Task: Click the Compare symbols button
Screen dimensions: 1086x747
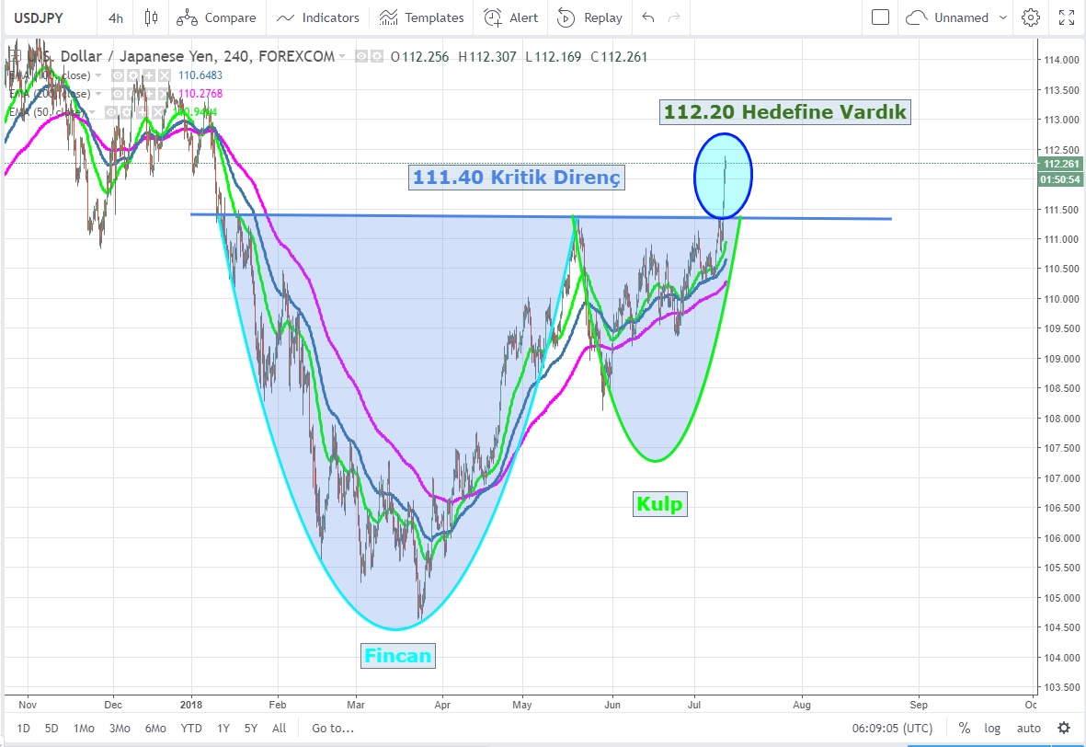Action: (217, 17)
